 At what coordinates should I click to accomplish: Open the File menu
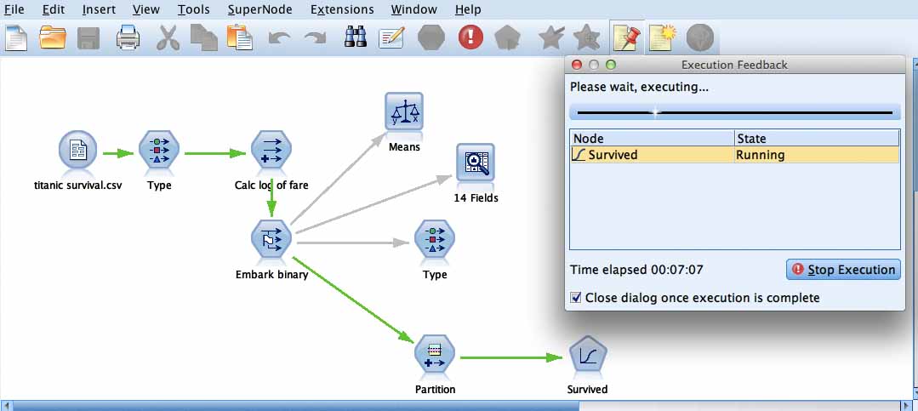point(14,9)
